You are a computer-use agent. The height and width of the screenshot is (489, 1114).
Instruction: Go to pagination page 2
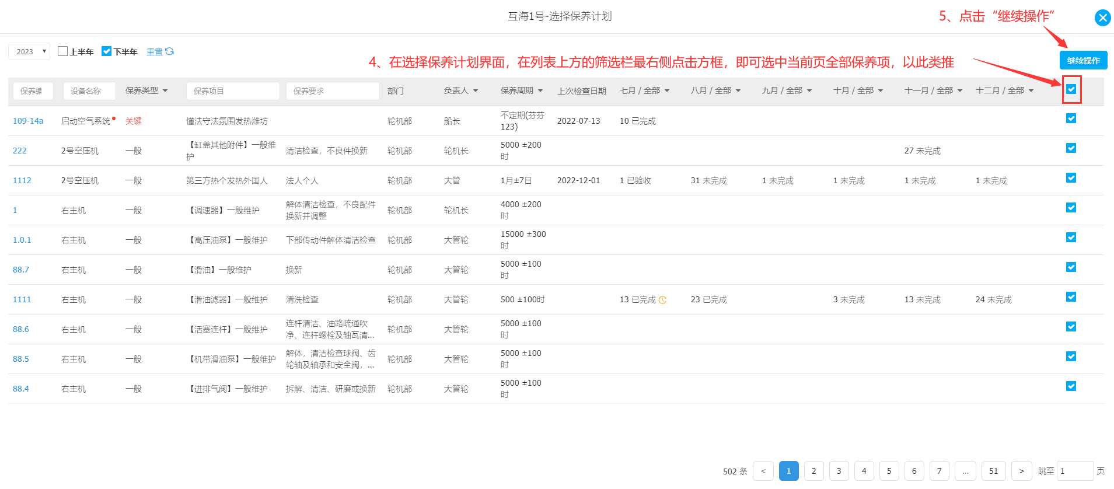tap(813, 471)
